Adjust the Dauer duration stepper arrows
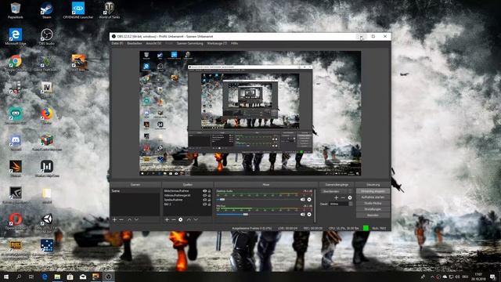The width and height of the screenshot is (501, 282). (351, 204)
